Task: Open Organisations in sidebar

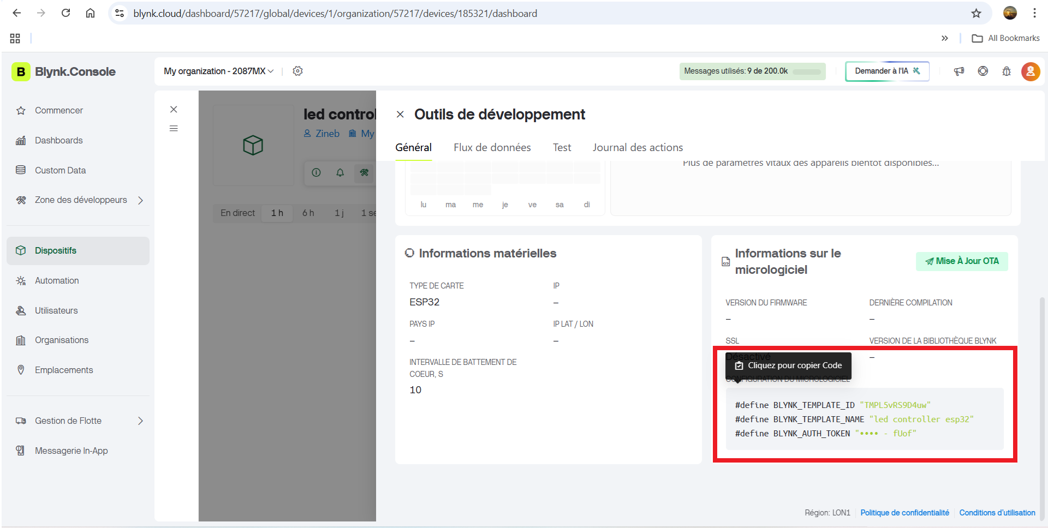Action: (78, 340)
